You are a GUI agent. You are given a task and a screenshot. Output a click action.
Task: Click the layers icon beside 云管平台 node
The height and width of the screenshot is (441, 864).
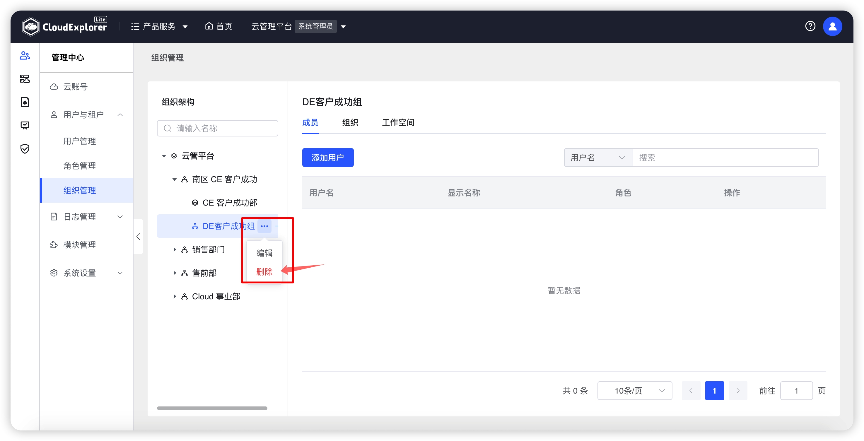tap(174, 156)
